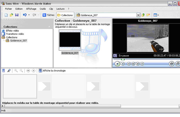This screenshot has width=180, height=117.
Task: Open the Fichier menu
Action: [x=8, y=9]
